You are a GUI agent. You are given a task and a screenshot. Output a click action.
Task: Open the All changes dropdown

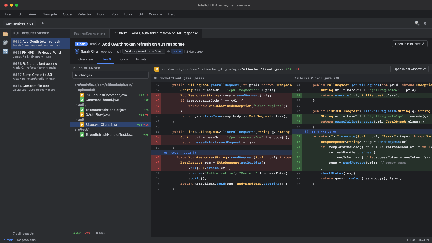pyautogui.click(x=110, y=75)
